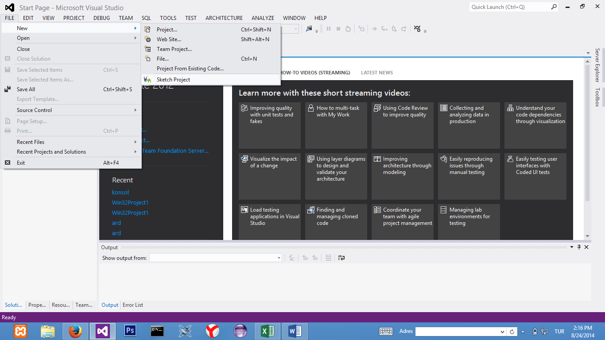Switch to Firefox on the taskbar
The image size is (605, 340).
pyautogui.click(x=75, y=331)
